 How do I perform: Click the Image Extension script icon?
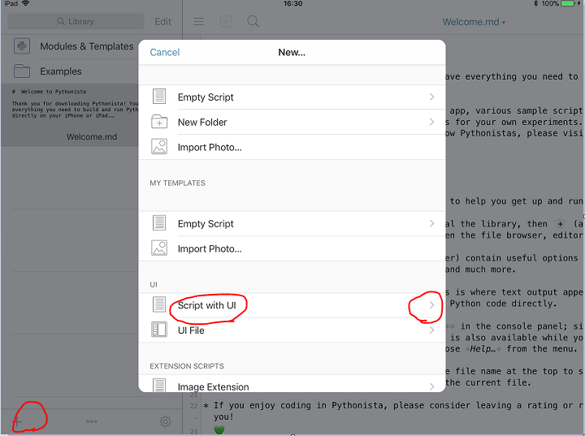(160, 386)
